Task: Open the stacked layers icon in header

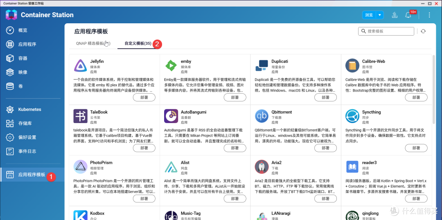Action: pyautogui.click(x=395, y=15)
